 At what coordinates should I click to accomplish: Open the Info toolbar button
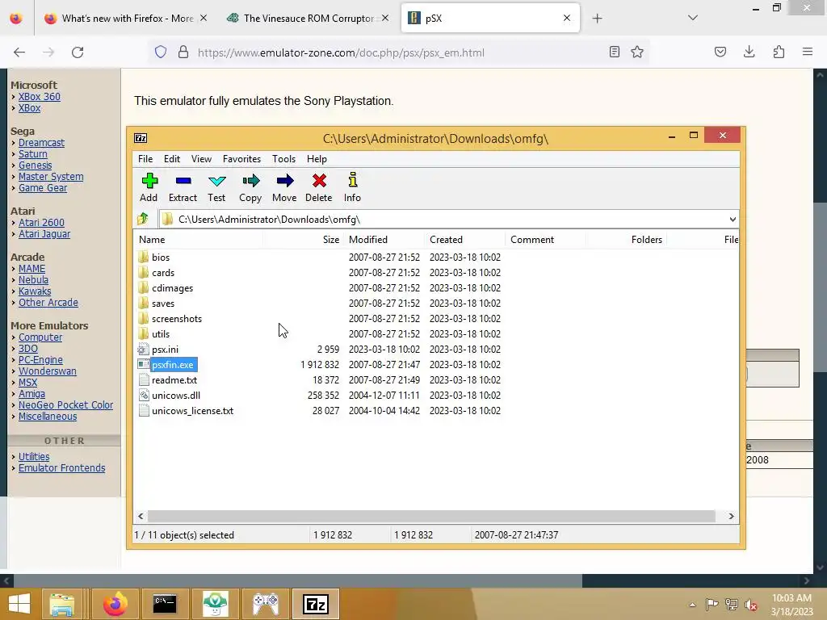tap(352, 187)
